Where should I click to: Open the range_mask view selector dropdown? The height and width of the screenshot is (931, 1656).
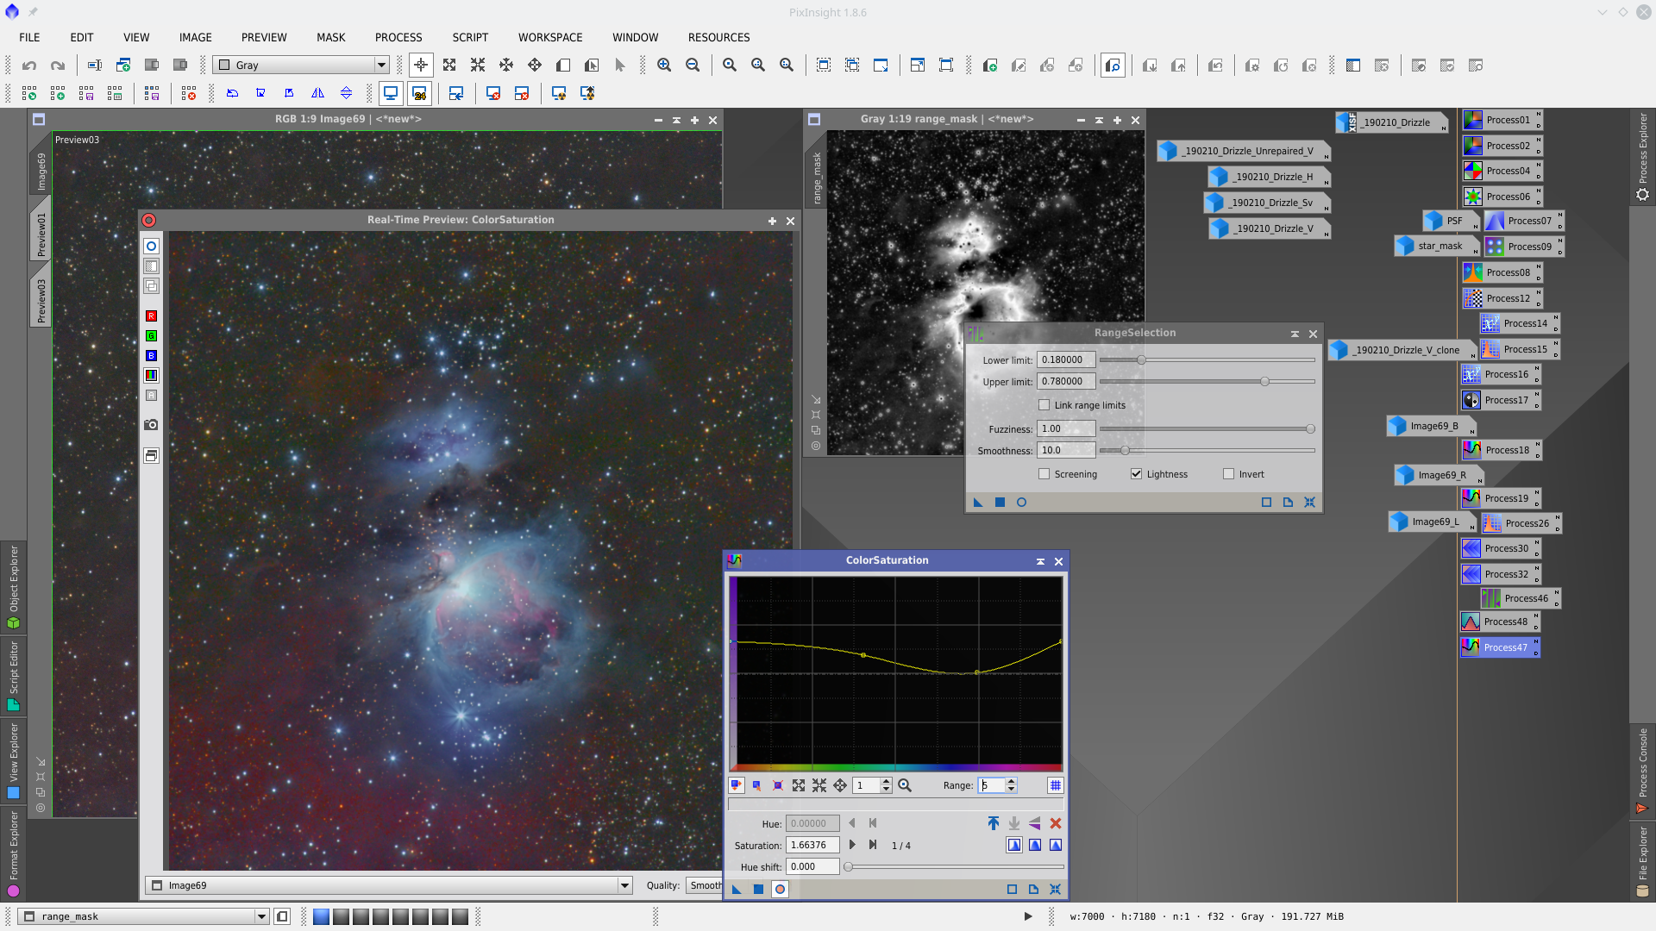click(261, 916)
